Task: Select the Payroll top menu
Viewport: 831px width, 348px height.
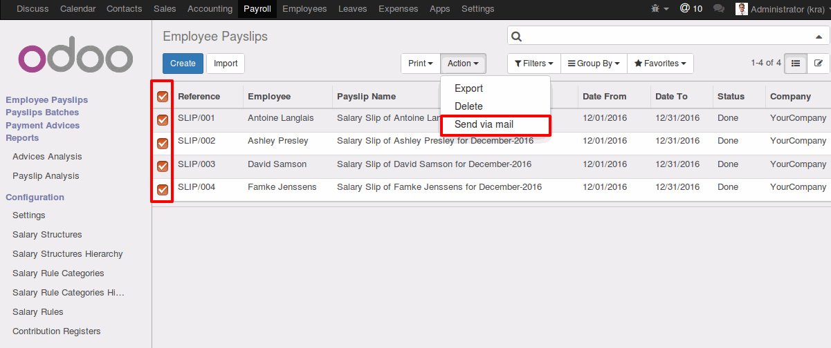Action: tap(257, 9)
